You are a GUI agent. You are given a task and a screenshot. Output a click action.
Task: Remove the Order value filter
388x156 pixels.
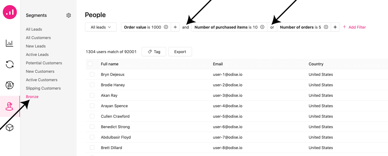coord(166,27)
